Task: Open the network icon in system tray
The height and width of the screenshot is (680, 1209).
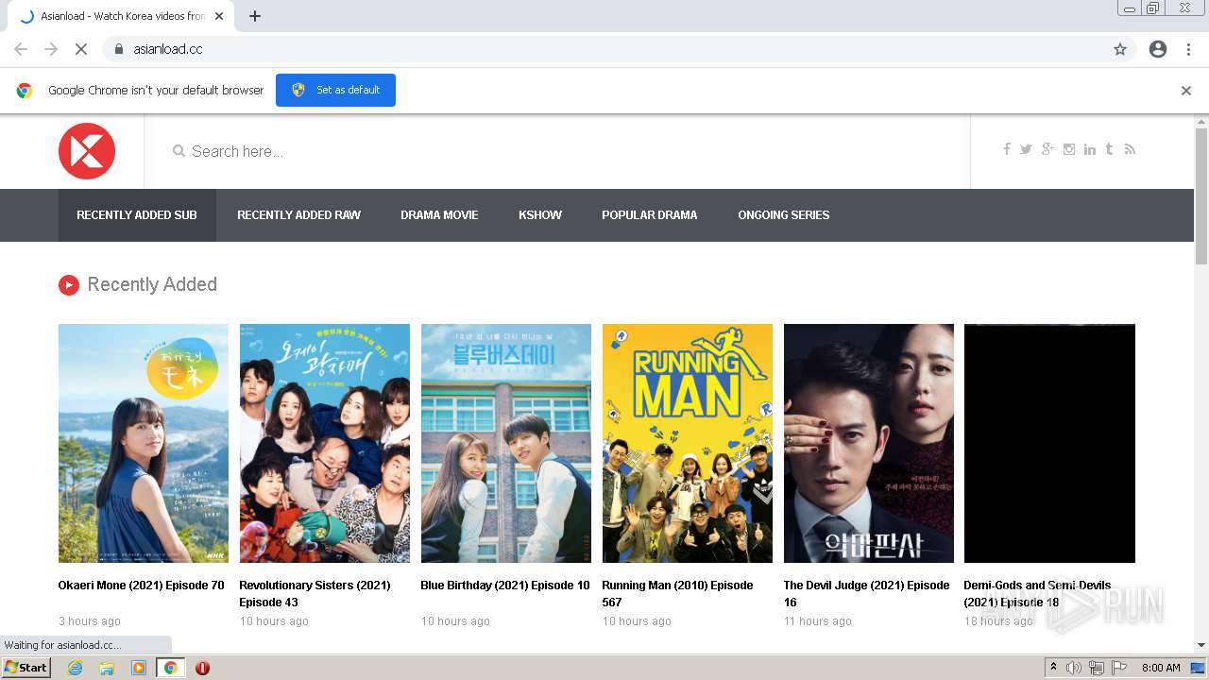Action: point(1097,668)
